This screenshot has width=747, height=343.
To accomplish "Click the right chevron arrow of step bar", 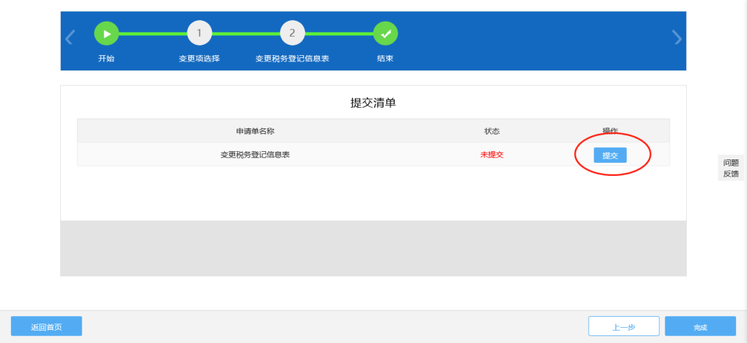I will pyautogui.click(x=677, y=37).
